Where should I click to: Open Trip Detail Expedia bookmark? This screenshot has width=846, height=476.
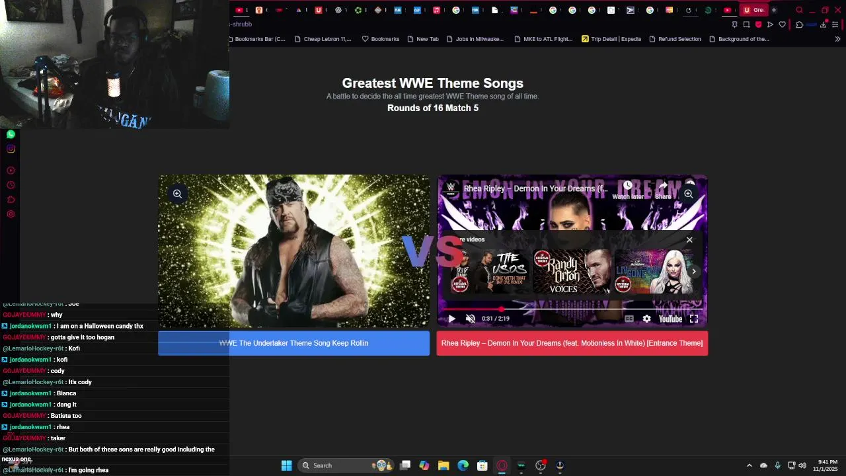point(611,39)
